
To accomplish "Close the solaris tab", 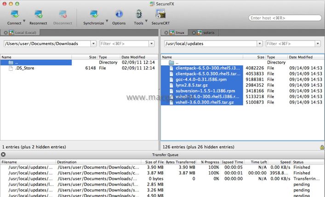I will coord(194,33).
